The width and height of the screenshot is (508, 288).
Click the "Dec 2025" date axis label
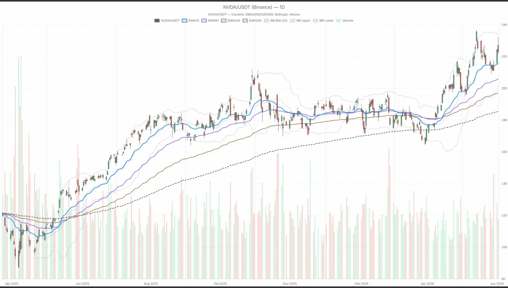tap(290, 284)
